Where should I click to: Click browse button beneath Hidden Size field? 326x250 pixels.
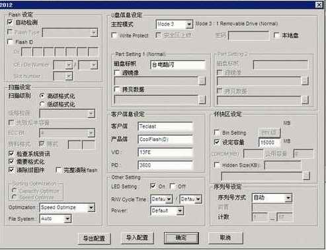pos(306,176)
